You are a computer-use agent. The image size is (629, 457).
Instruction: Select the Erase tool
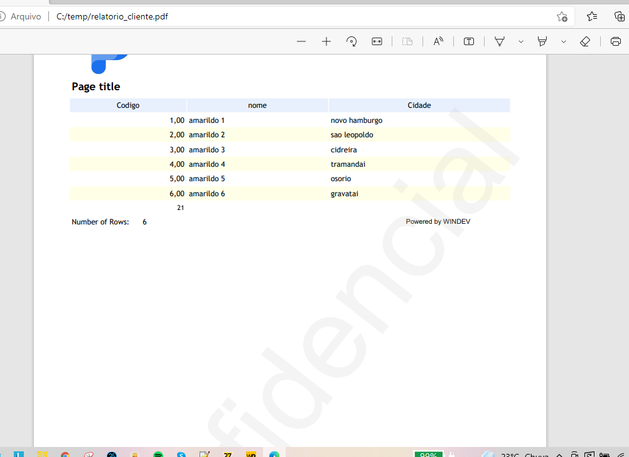point(585,41)
